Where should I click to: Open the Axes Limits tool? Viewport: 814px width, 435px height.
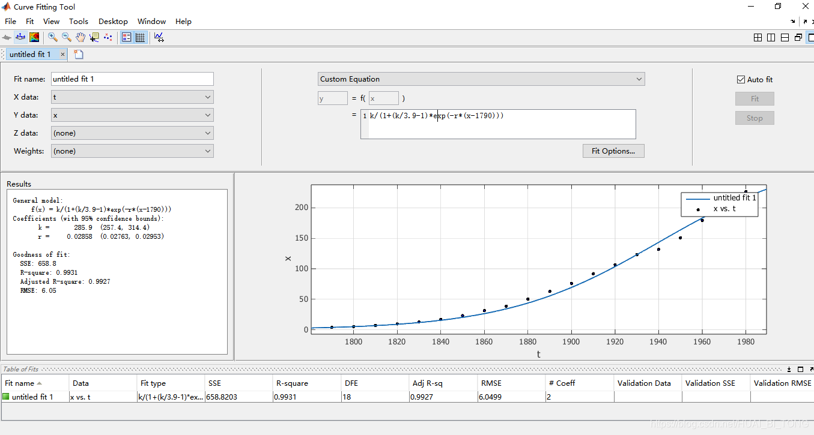point(159,37)
